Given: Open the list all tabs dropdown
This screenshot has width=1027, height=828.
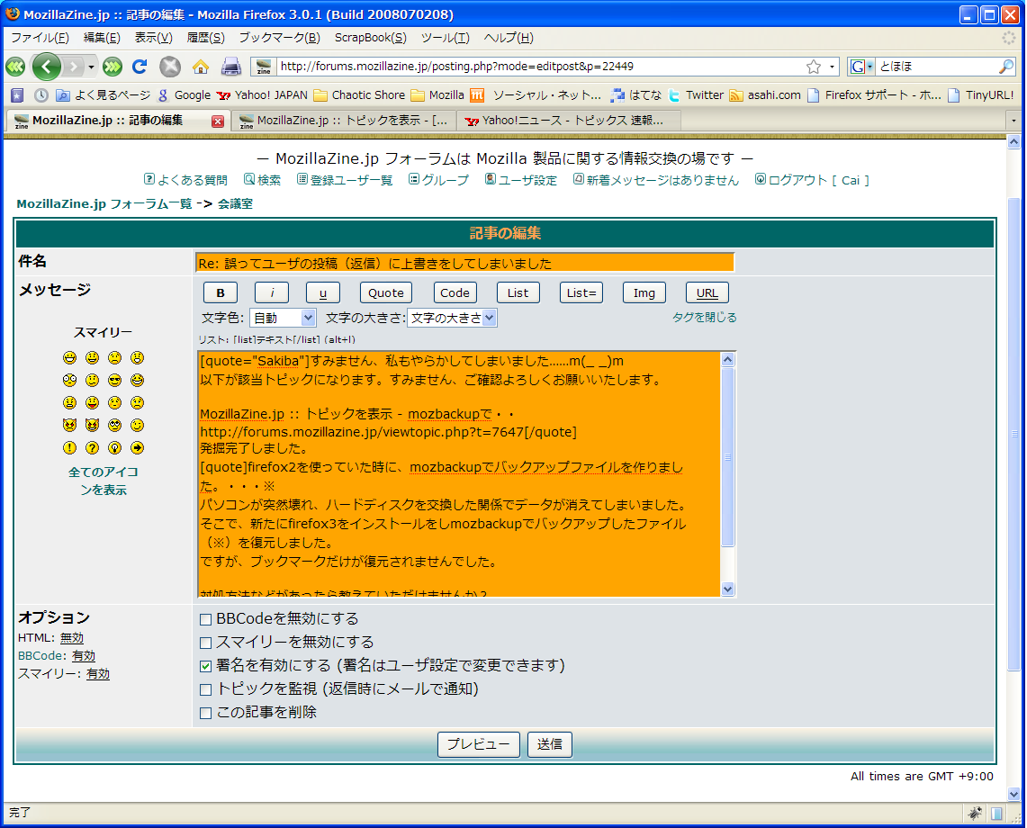Looking at the screenshot, I should (1013, 121).
